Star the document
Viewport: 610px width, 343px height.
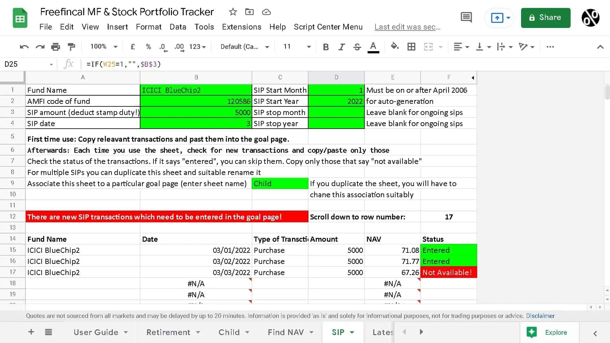[233, 12]
